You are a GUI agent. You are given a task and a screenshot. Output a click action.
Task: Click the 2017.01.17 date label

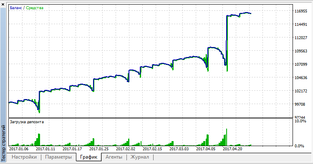click(72, 149)
